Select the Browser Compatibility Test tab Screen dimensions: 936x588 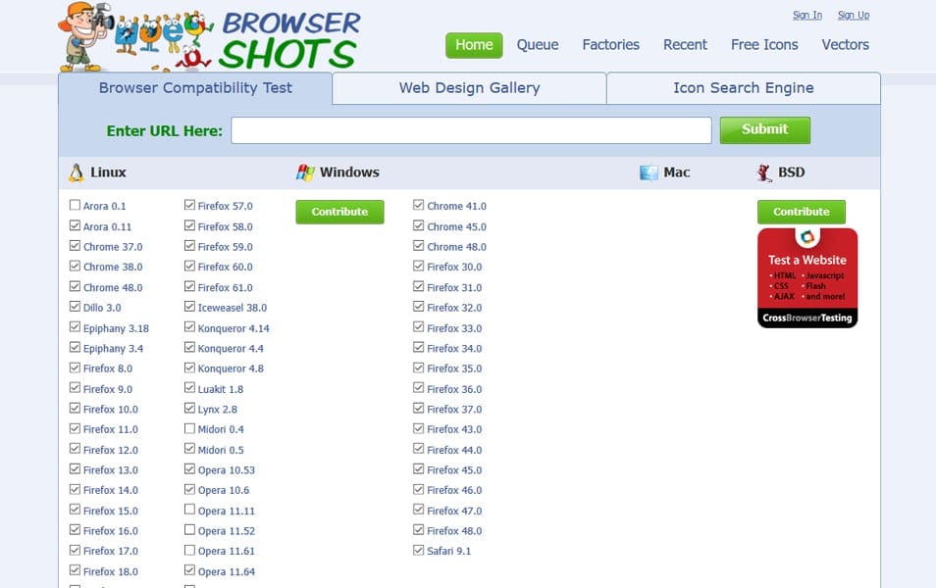195,88
